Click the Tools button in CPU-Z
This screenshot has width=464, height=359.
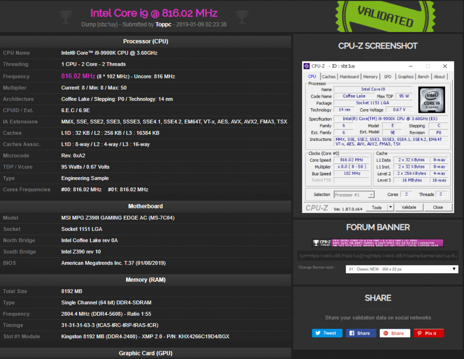click(x=377, y=208)
